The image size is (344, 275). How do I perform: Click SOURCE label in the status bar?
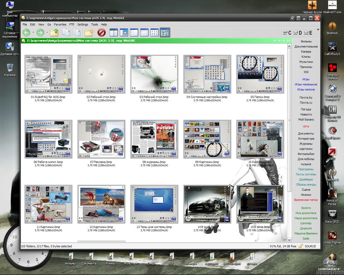coord(310,246)
